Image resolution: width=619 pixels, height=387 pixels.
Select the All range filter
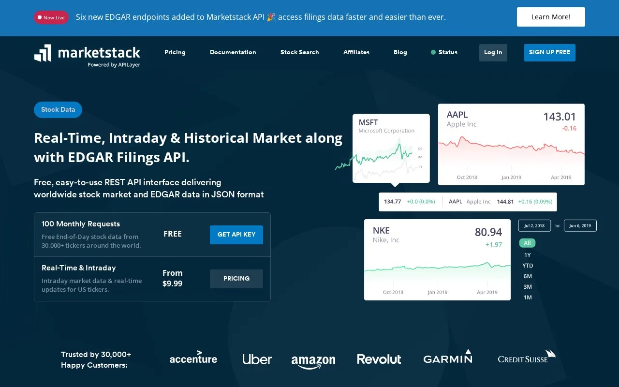coord(527,243)
